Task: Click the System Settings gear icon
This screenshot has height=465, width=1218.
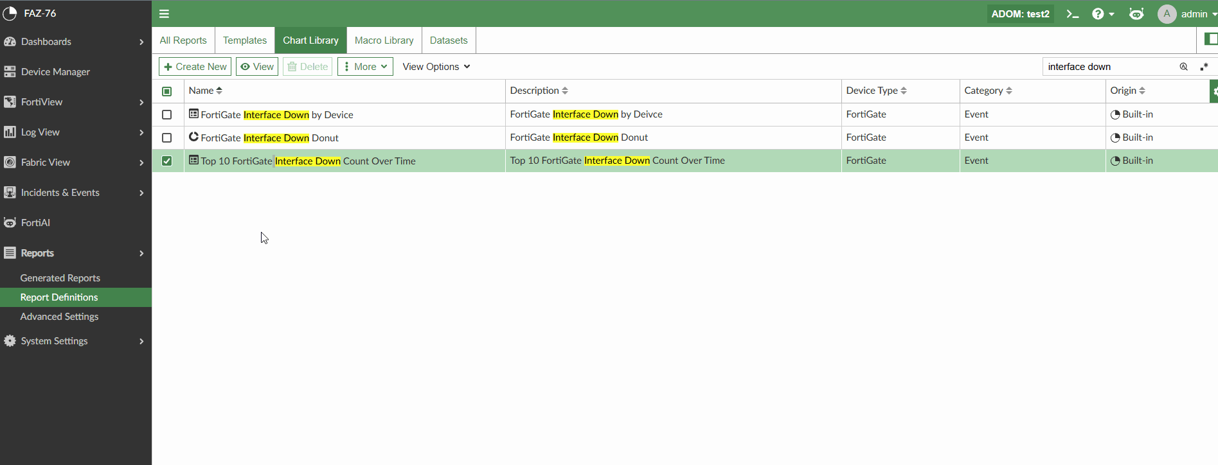Action: tap(10, 341)
